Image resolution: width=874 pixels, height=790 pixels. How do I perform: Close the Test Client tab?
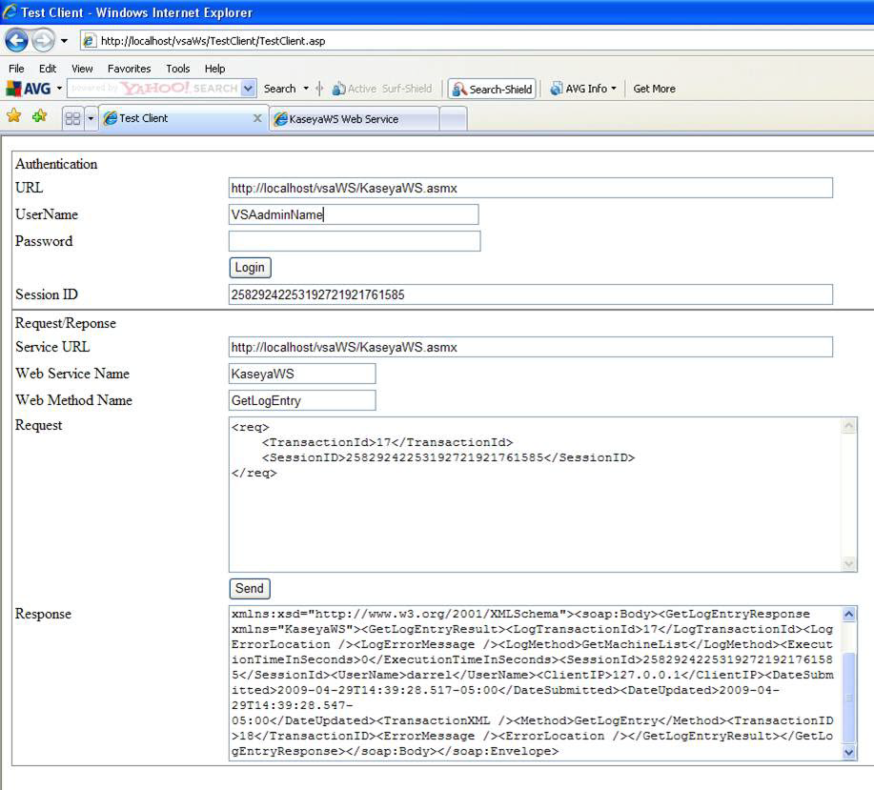tap(256, 118)
